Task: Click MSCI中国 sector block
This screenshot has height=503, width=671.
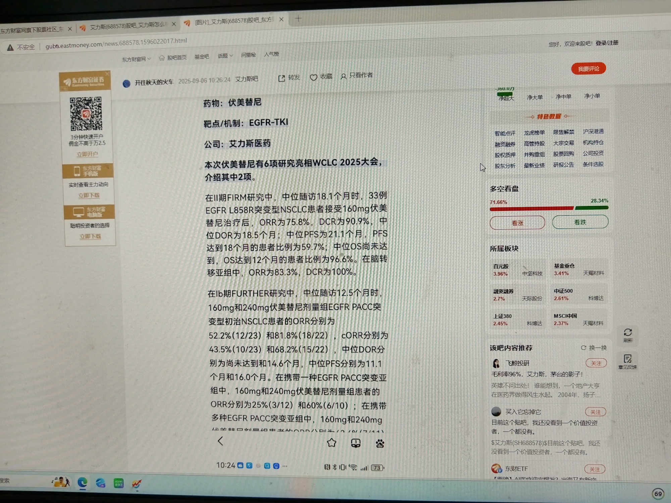Action: (x=579, y=320)
